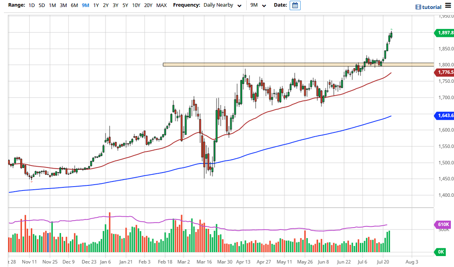Click the 1,897.8 current price label
This screenshot has width=454, height=267.
click(x=444, y=33)
